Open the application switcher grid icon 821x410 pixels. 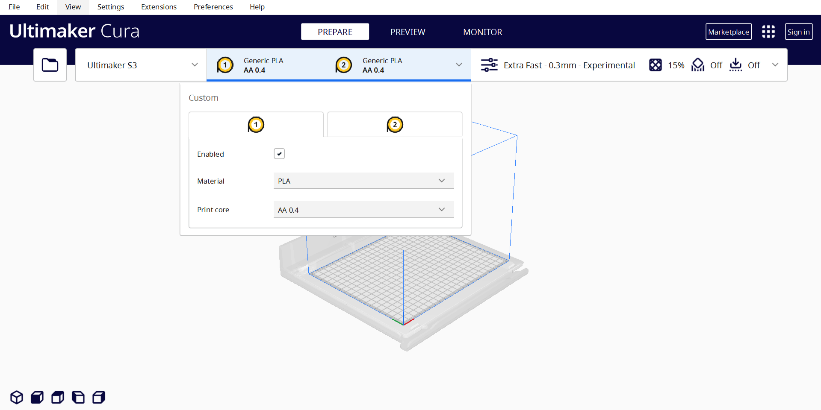click(768, 32)
